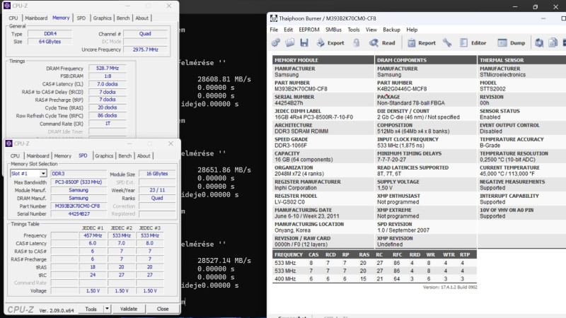Viewport: 566px width, 318px height.
Task: Open File menu in Thaiphoon Burner
Action: pos(274,30)
